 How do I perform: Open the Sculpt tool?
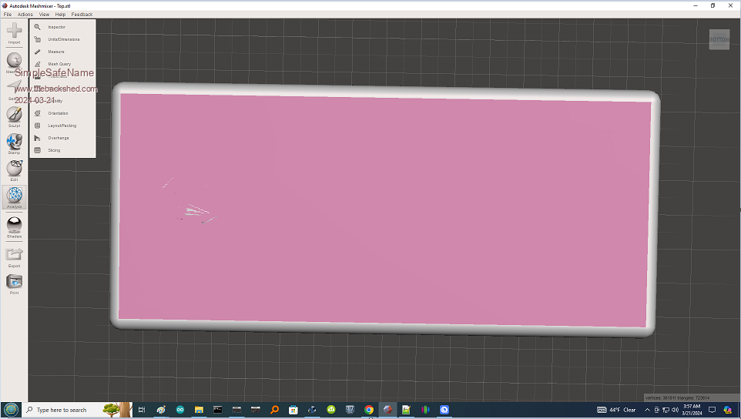pyautogui.click(x=14, y=115)
